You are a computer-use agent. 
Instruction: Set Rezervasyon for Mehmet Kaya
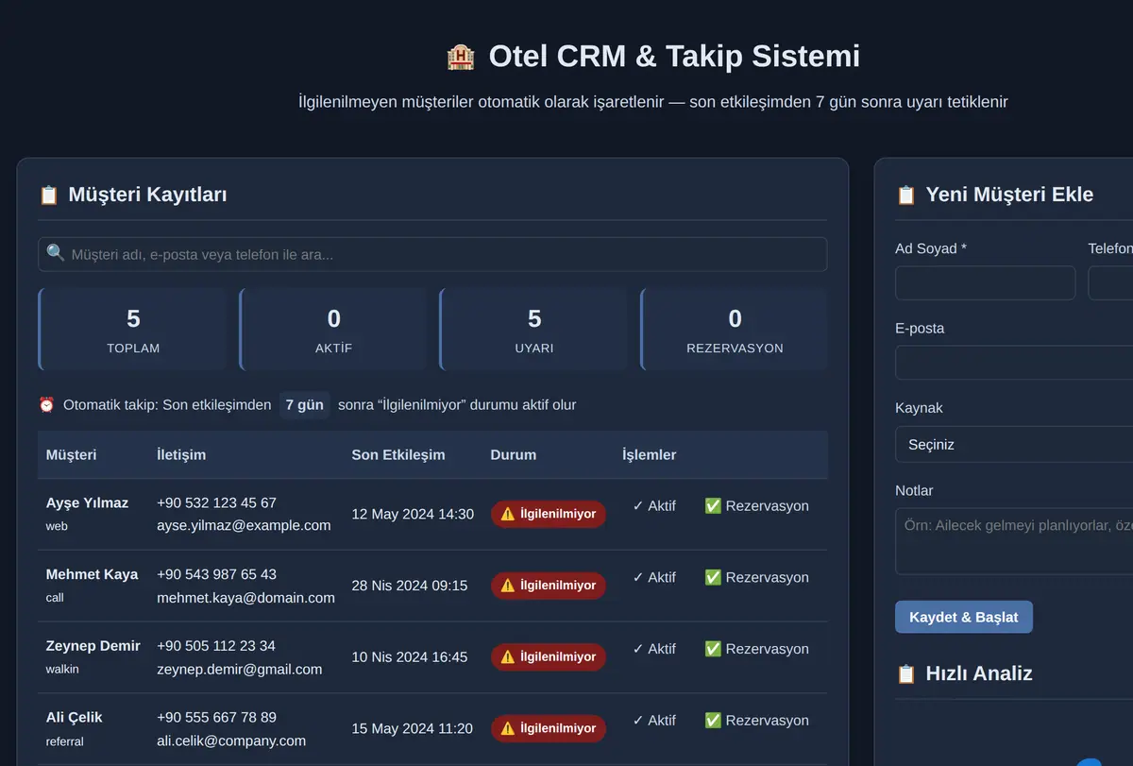coord(756,578)
